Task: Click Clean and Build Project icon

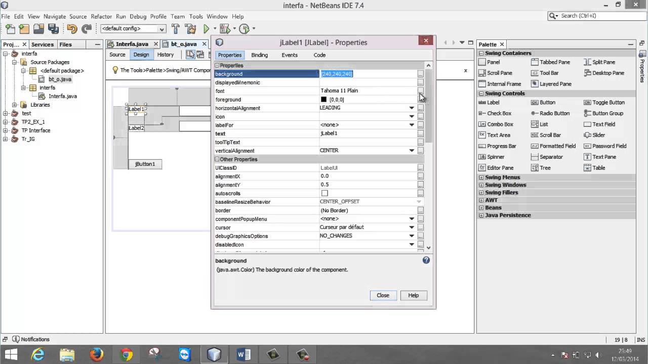Action: (x=190, y=29)
